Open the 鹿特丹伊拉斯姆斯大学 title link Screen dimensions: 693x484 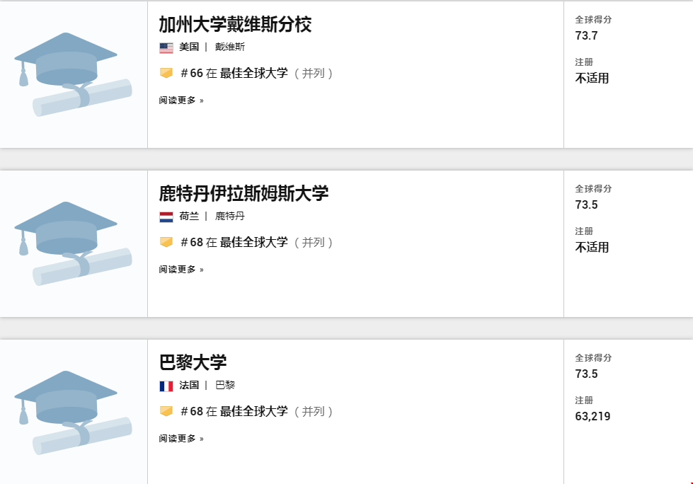pyautogui.click(x=244, y=194)
